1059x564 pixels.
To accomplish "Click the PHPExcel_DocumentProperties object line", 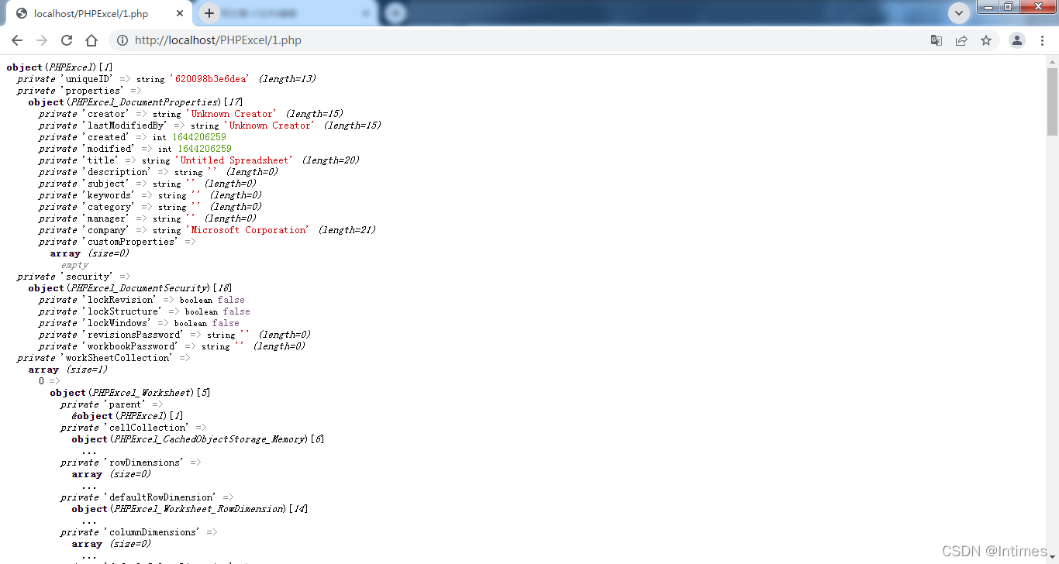I will [136, 102].
